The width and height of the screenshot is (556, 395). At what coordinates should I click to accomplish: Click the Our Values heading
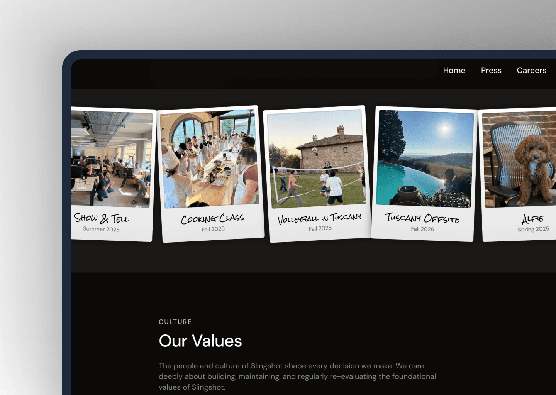(200, 341)
